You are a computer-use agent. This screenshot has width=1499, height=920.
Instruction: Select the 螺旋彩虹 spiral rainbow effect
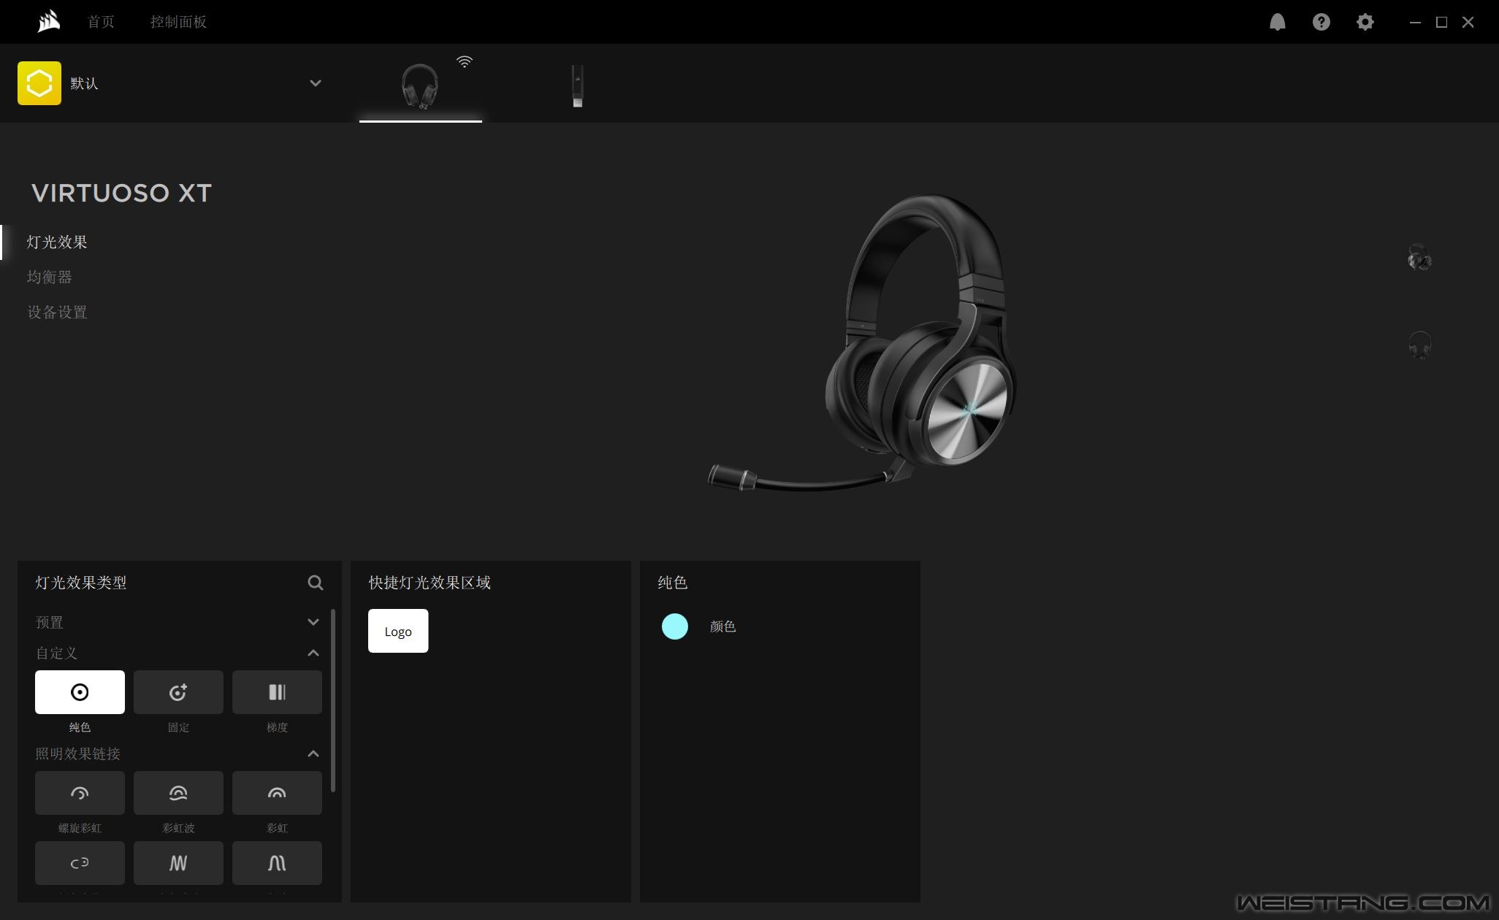80,793
